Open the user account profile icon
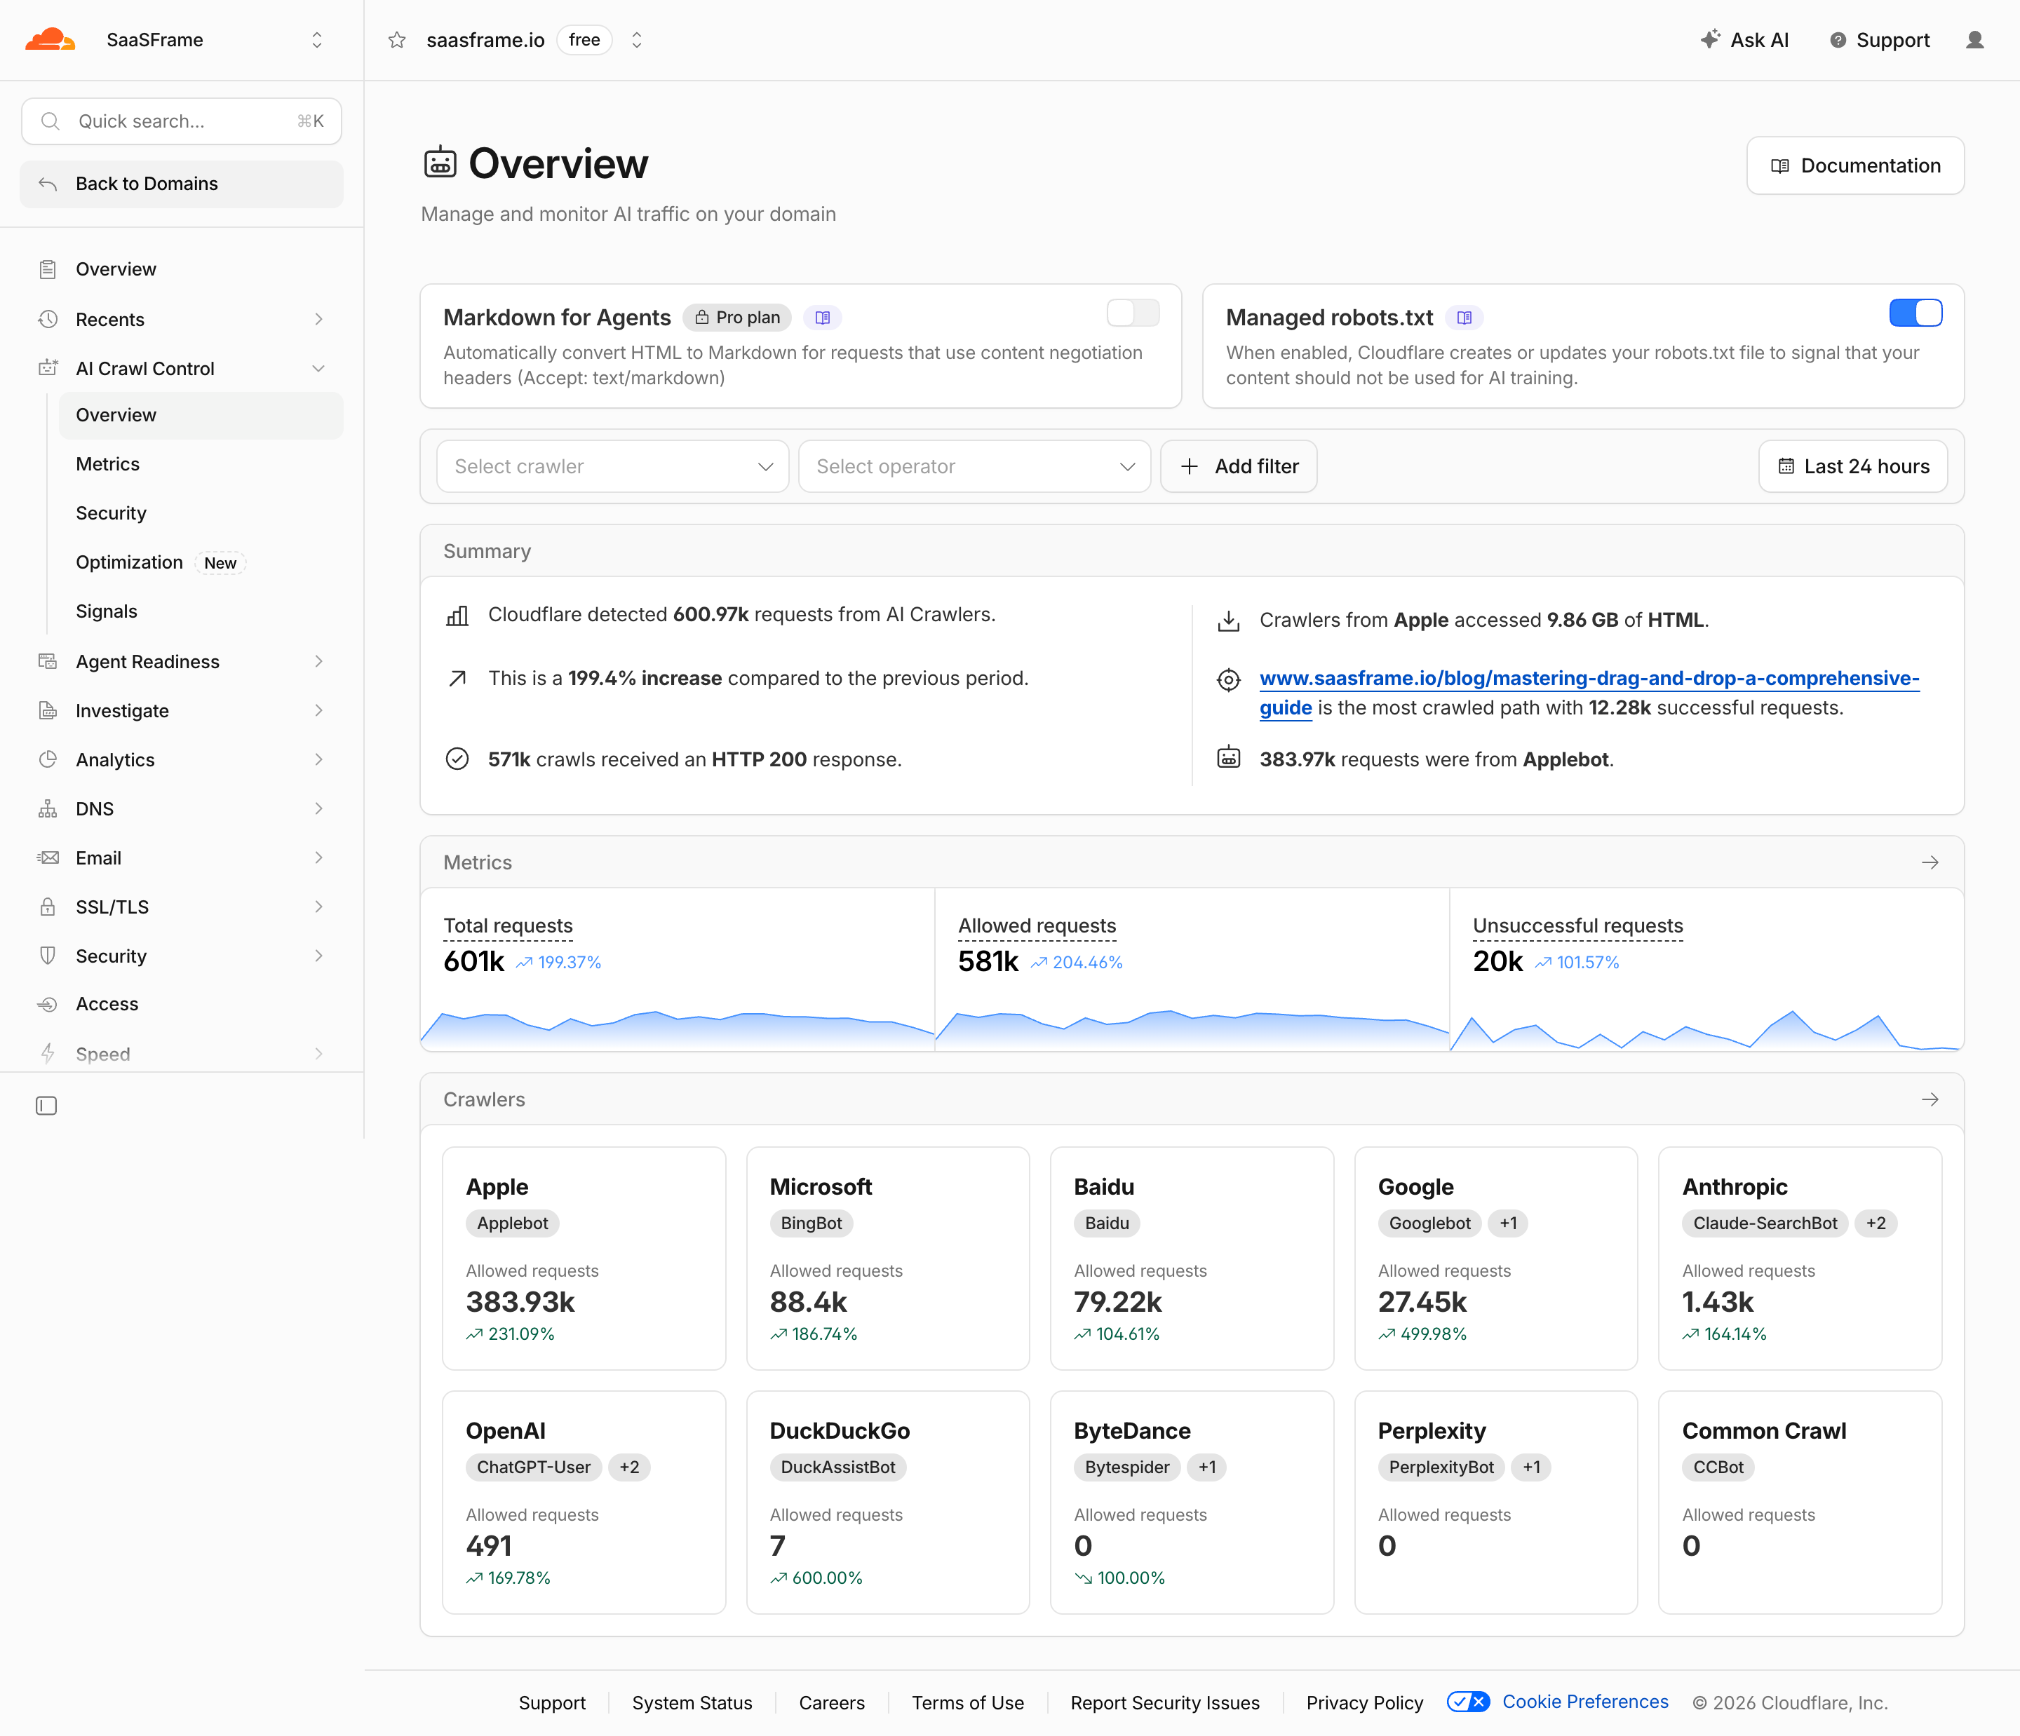Image resolution: width=2020 pixels, height=1736 pixels. 1974,40
